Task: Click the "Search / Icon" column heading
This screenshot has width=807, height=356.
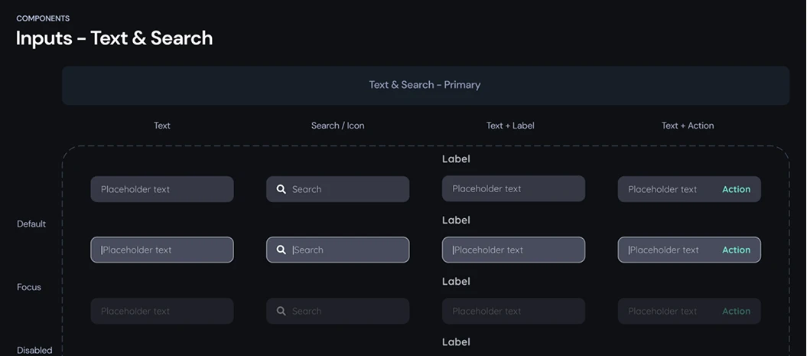Action: coord(337,126)
